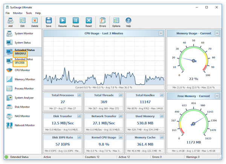Select System Monitor in the sidebar

(23, 33)
